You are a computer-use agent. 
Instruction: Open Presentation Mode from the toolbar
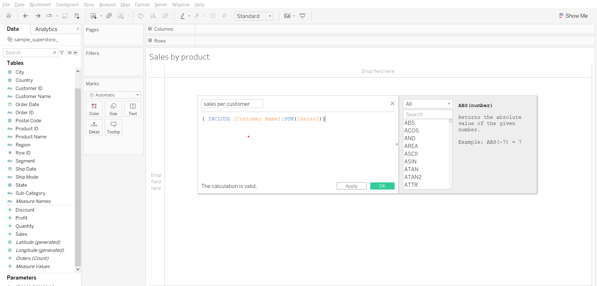pyautogui.click(x=302, y=16)
